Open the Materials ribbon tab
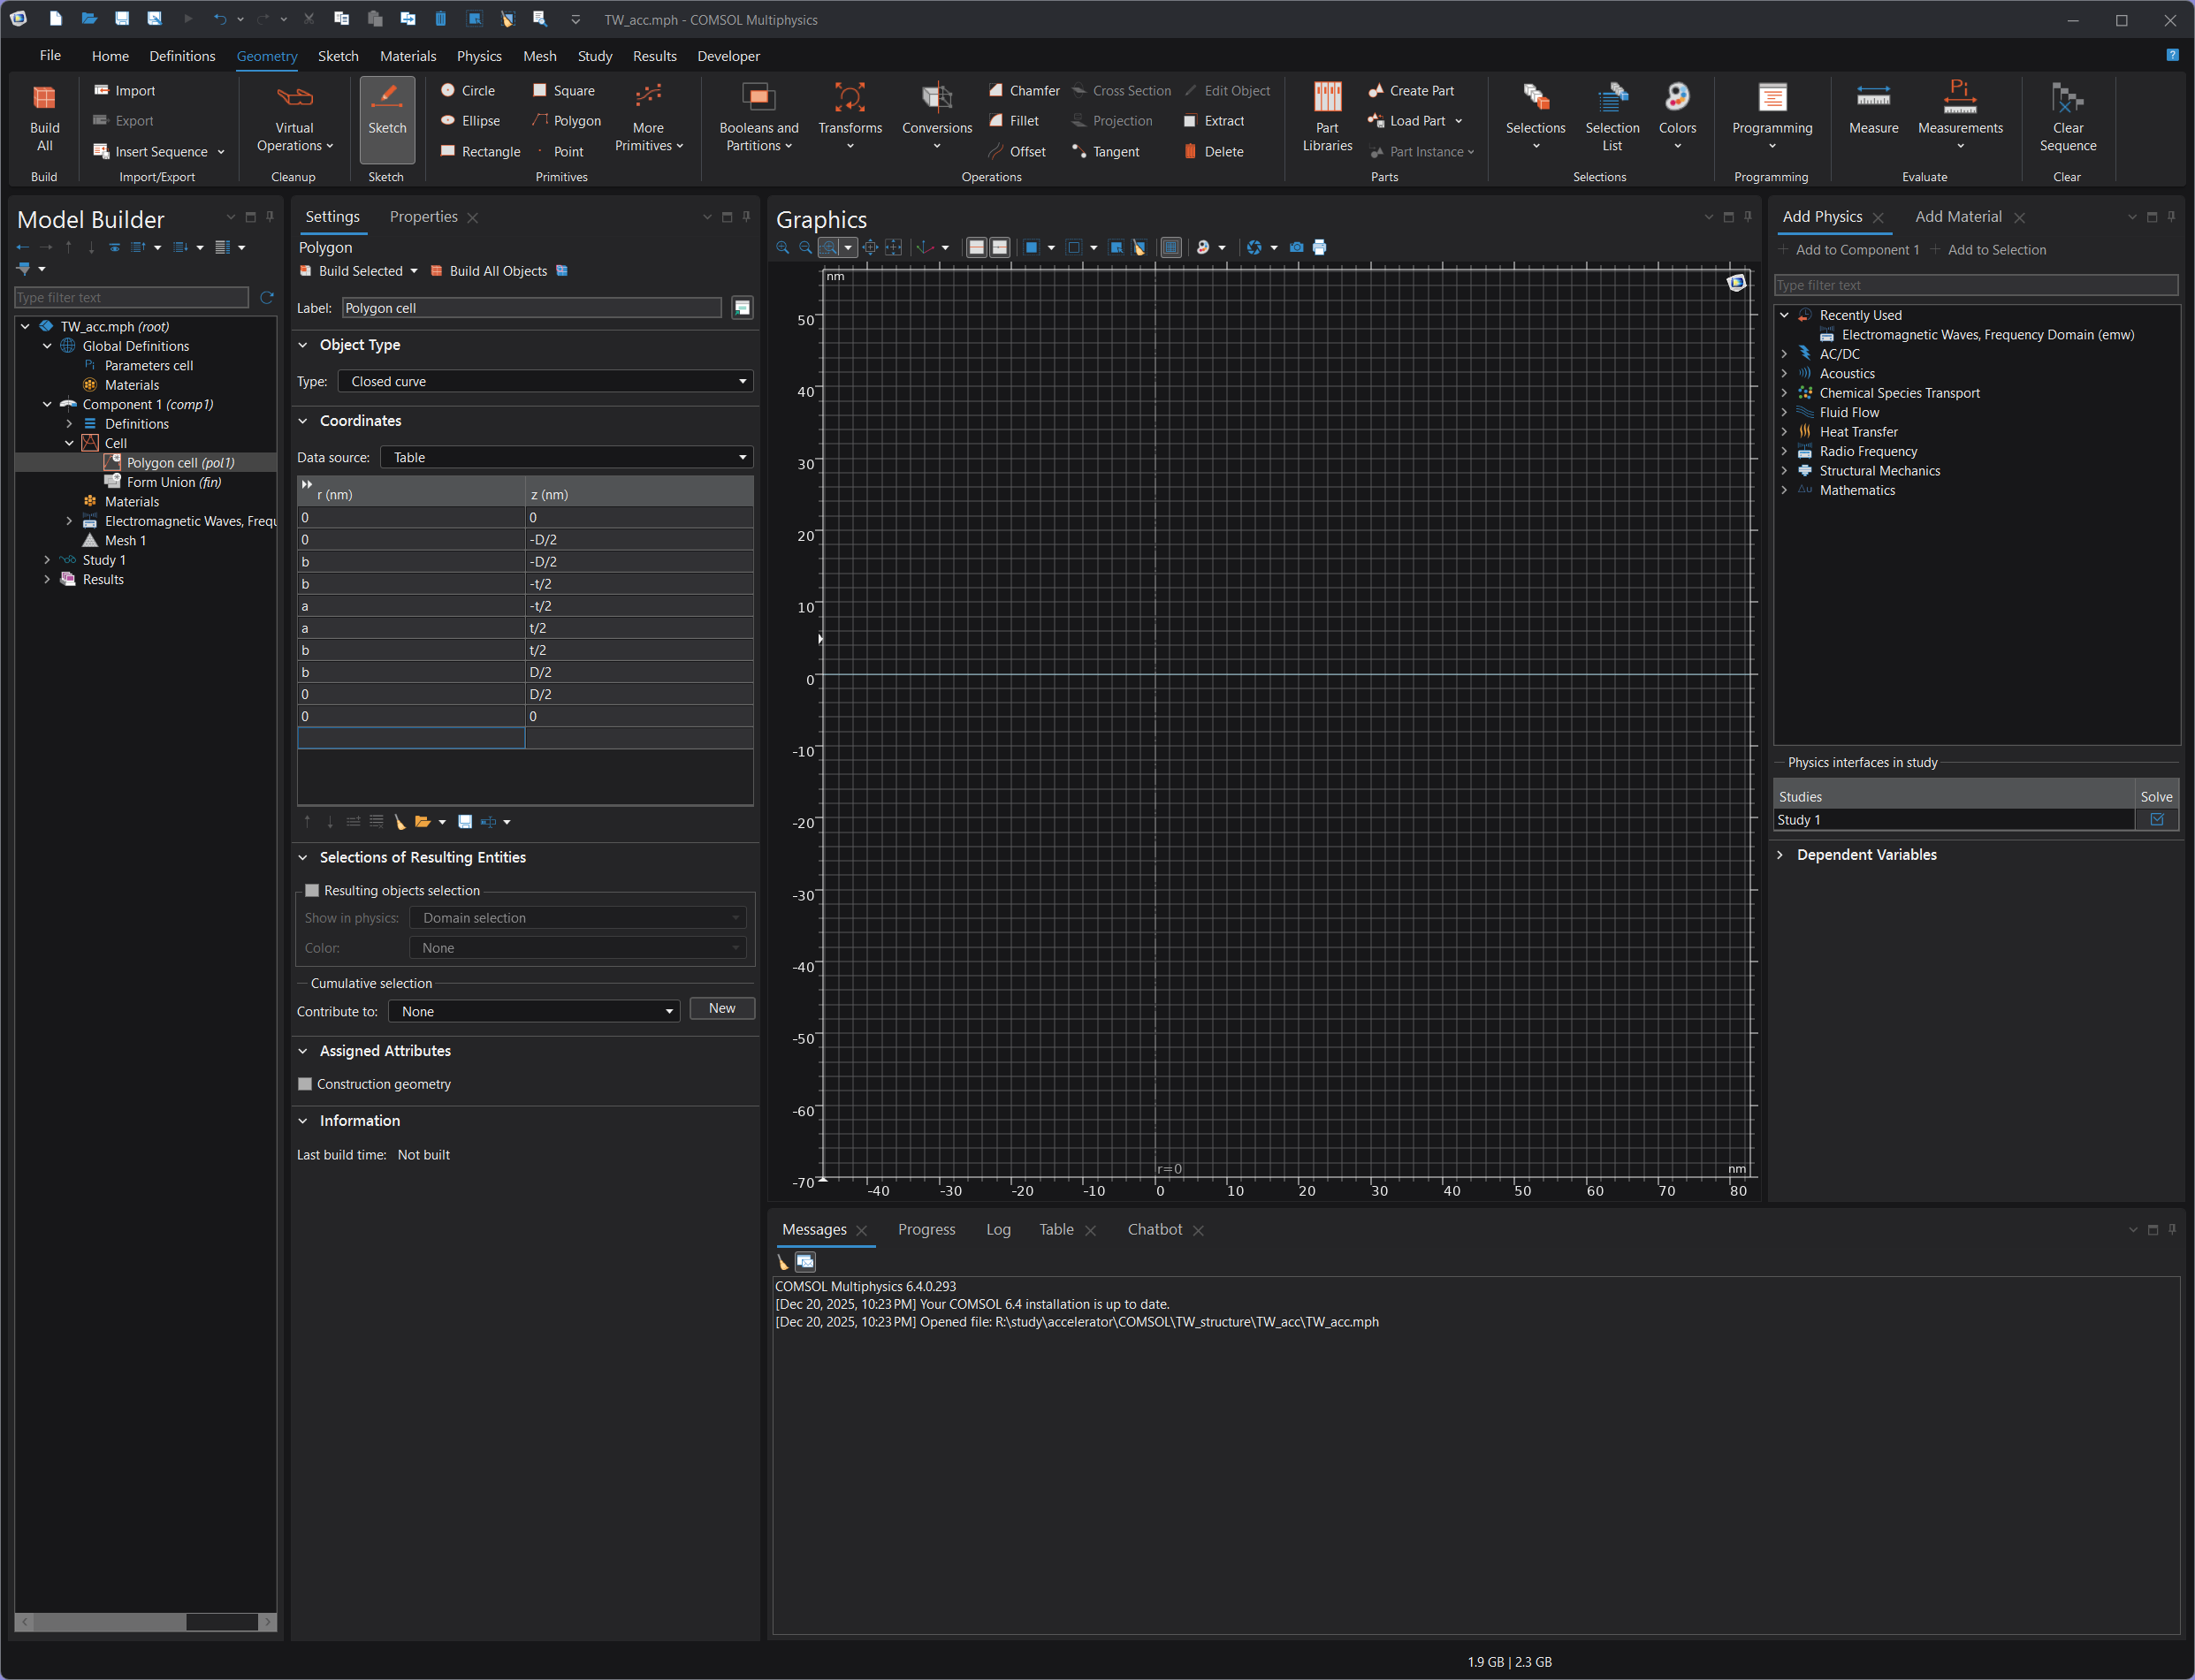Screen dimensions: 2195x1680 tap(408, 56)
